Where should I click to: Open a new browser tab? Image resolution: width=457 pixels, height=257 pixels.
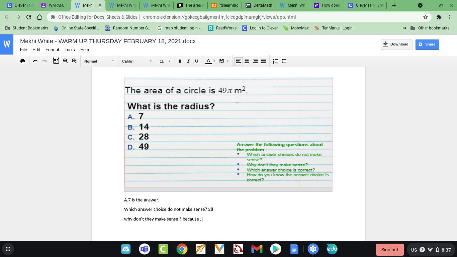tap(394, 5)
